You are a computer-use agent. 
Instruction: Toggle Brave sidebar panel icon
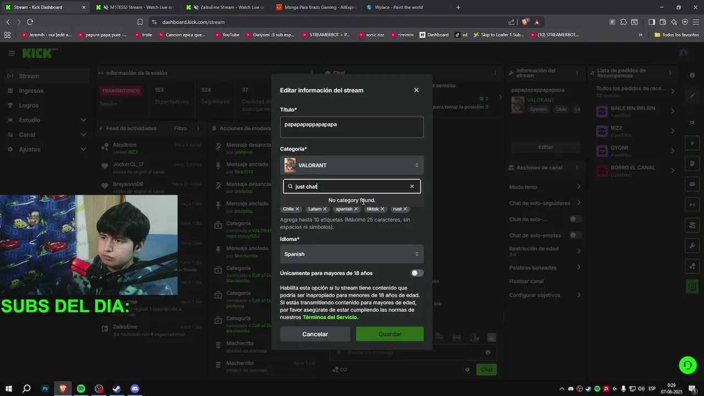click(x=652, y=22)
